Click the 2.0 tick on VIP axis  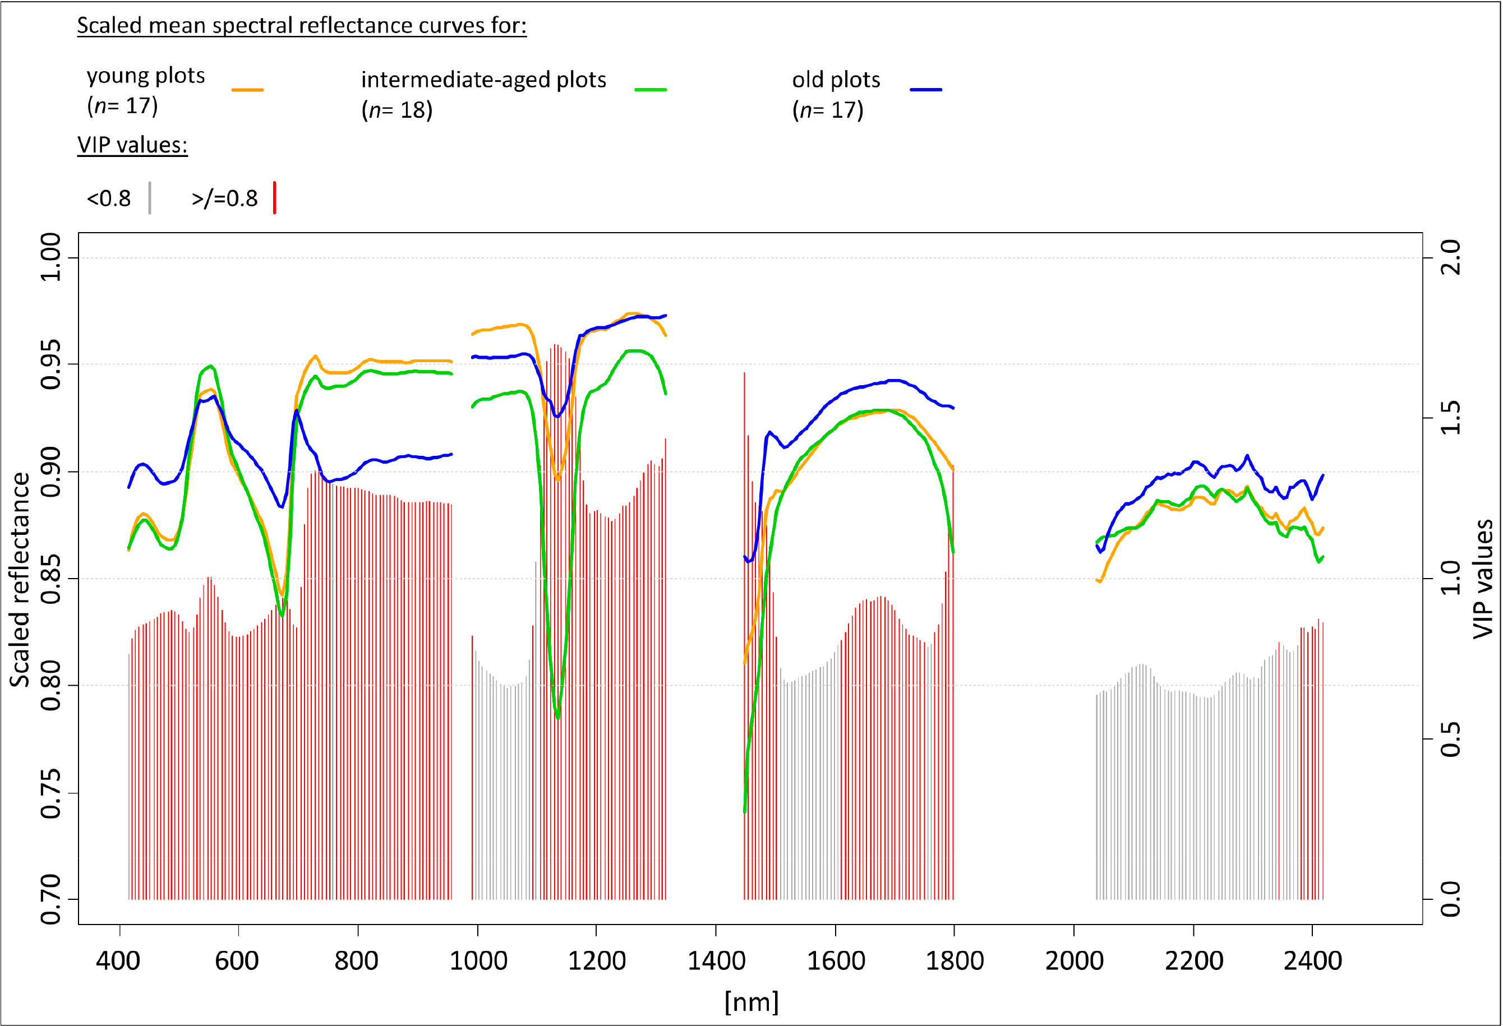1451,257
